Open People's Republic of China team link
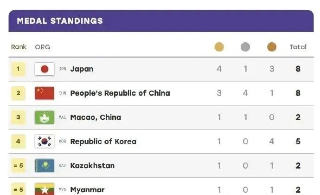 pyautogui.click(x=120, y=93)
